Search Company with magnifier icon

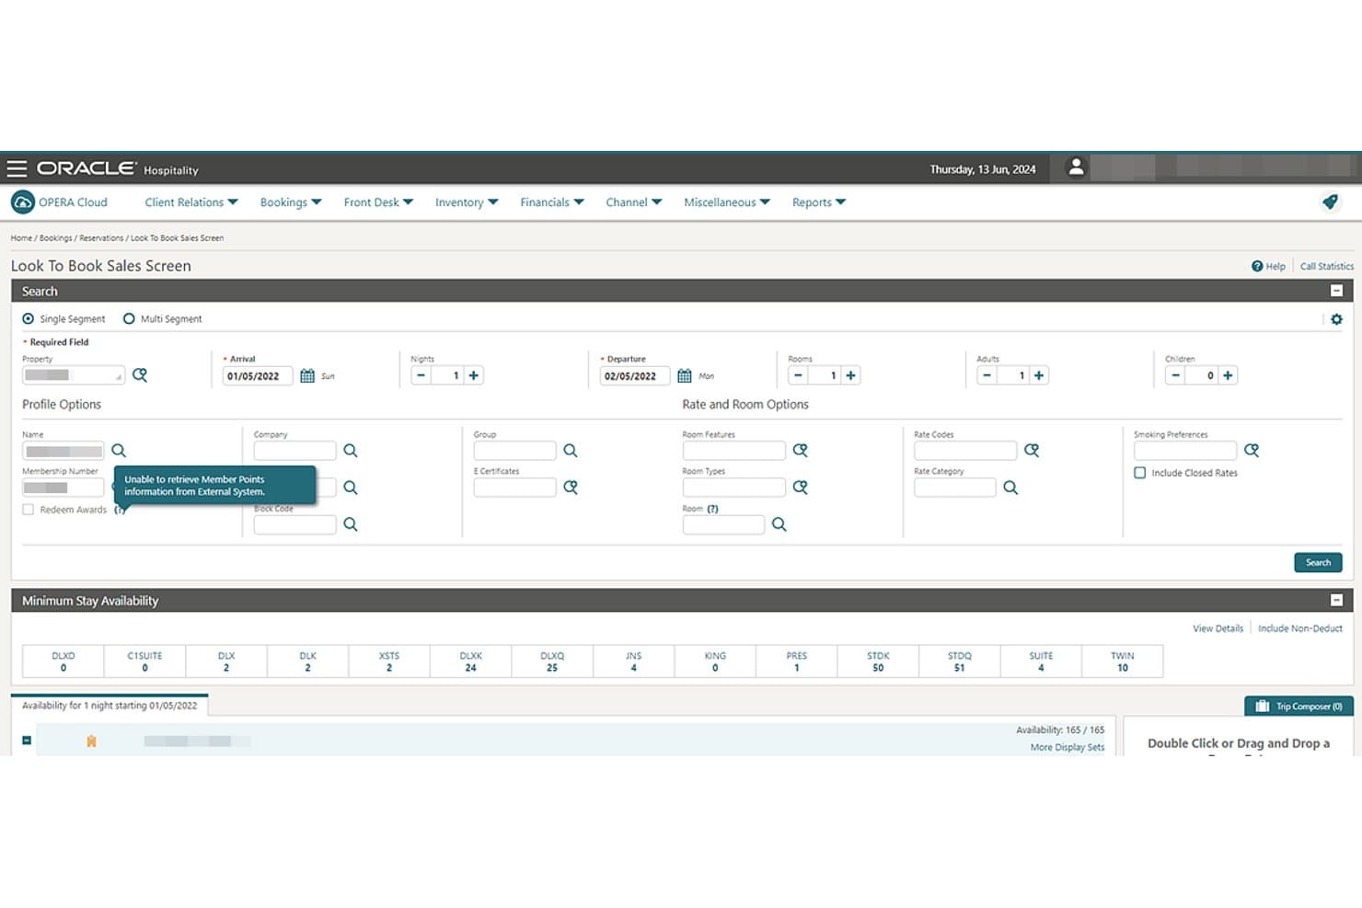[351, 451]
